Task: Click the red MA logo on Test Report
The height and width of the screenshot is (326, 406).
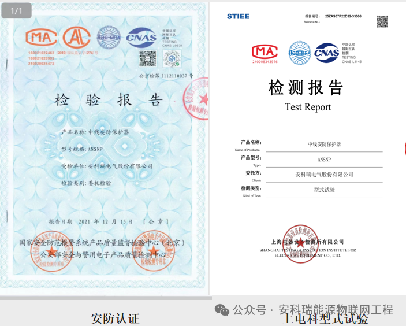Action: 265,52
